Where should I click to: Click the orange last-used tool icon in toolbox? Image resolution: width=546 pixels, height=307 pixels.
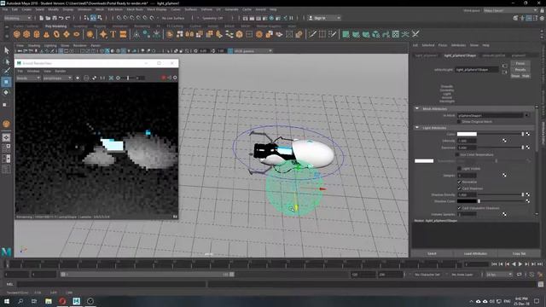pos(6,124)
